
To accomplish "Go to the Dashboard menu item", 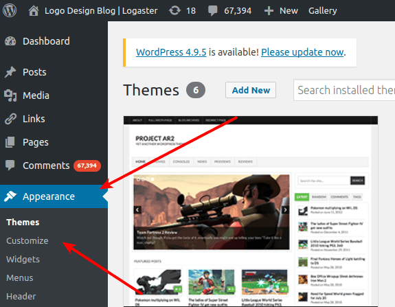I will click(46, 41).
